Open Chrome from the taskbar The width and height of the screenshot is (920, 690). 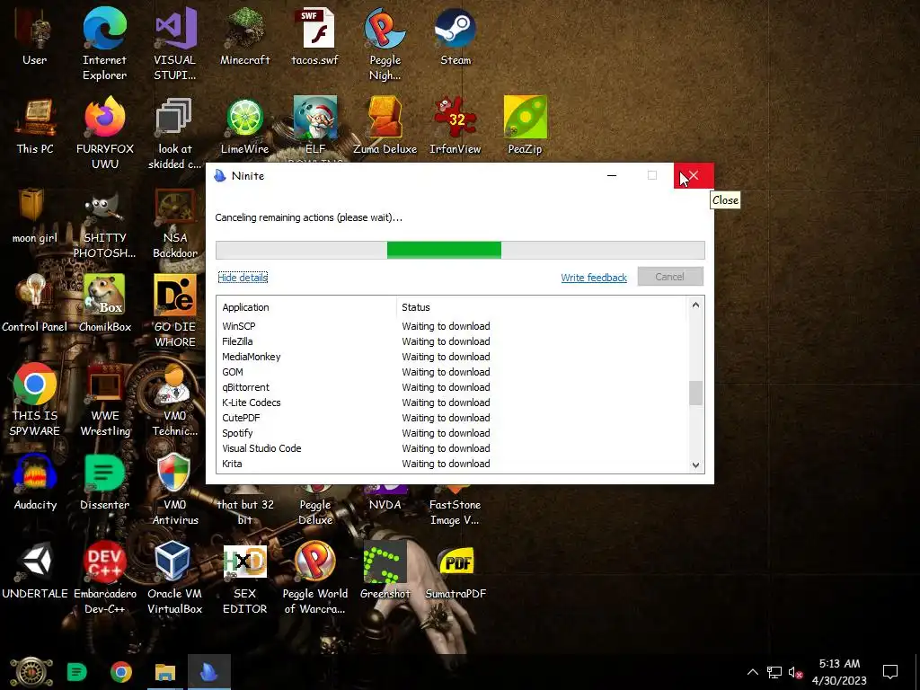(121, 672)
